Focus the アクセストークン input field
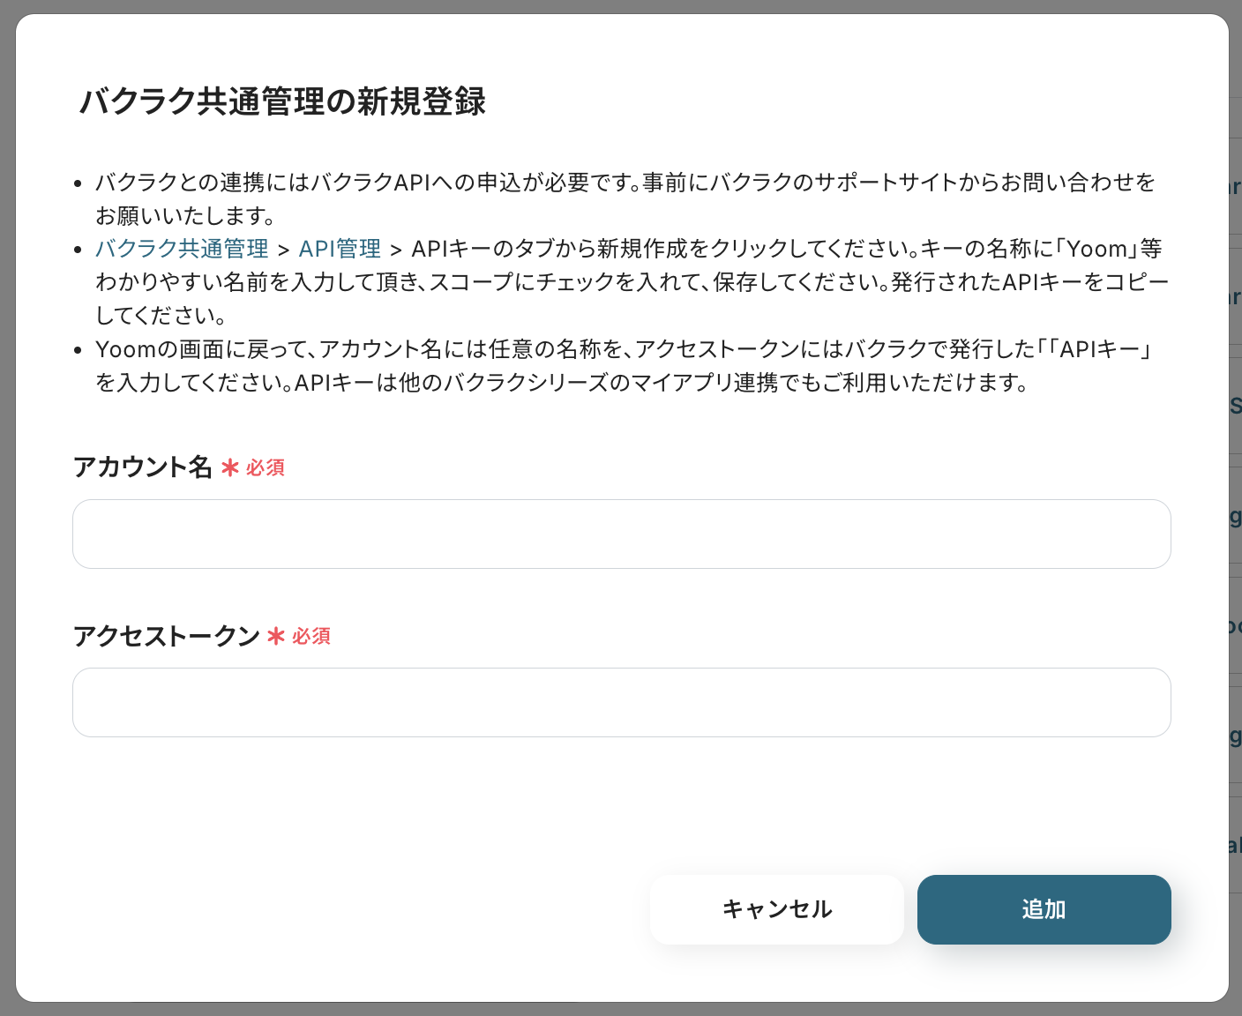 (x=621, y=702)
